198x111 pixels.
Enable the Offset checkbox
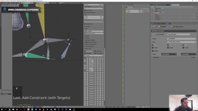coord(153,51)
